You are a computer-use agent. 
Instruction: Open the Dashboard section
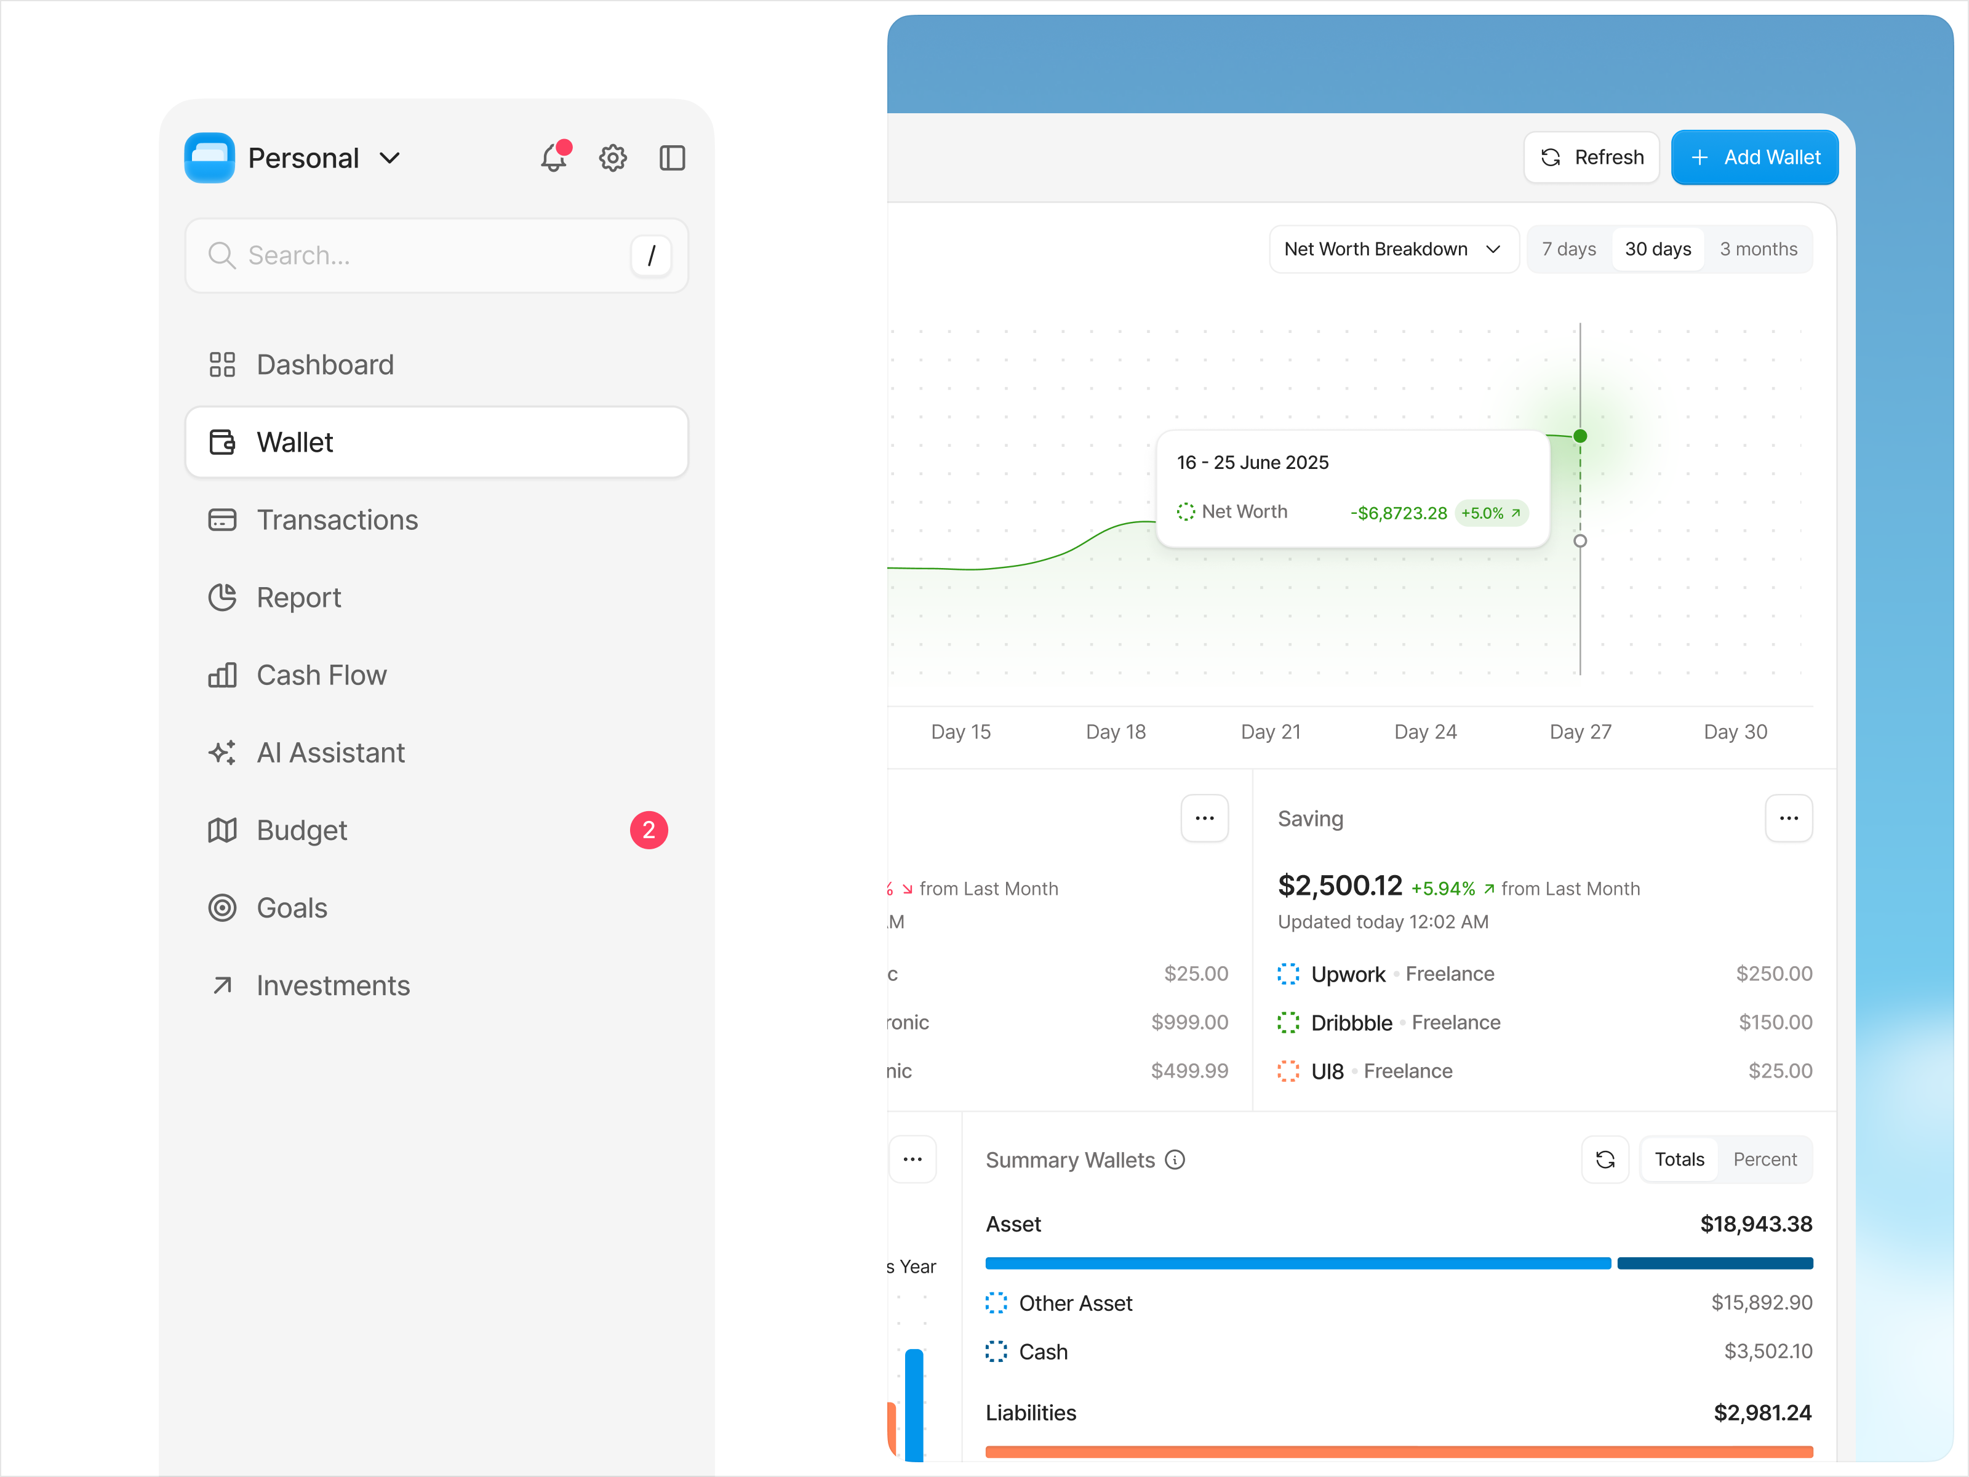[325, 364]
